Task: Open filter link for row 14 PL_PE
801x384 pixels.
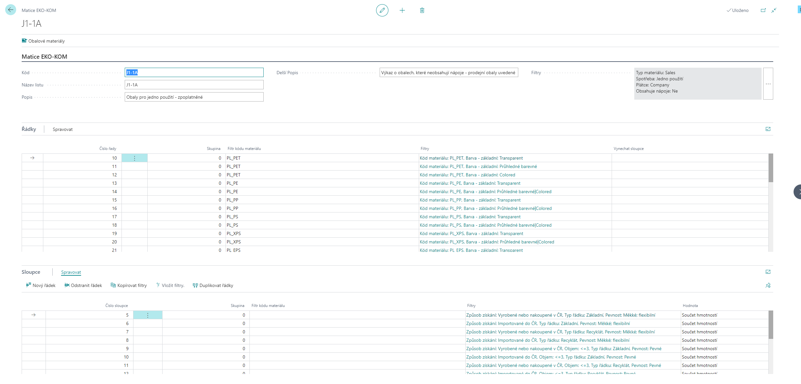Action: pos(486,192)
